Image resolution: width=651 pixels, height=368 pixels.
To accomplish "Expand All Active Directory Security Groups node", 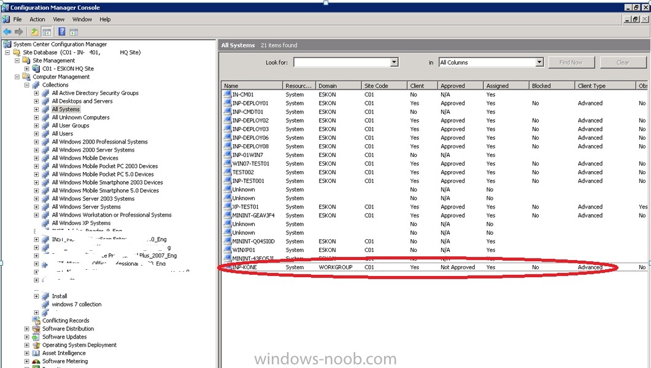I will coord(36,93).
